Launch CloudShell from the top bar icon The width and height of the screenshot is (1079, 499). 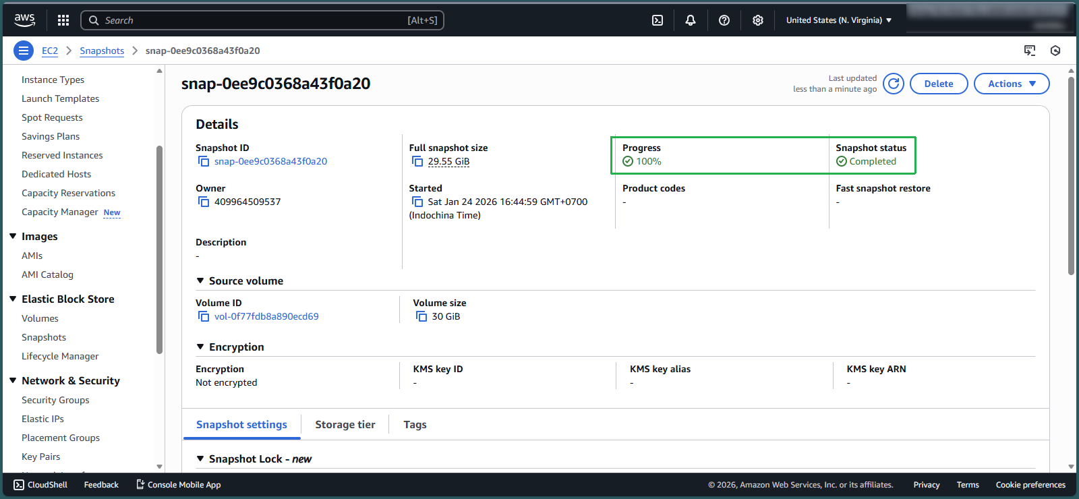pyautogui.click(x=658, y=20)
